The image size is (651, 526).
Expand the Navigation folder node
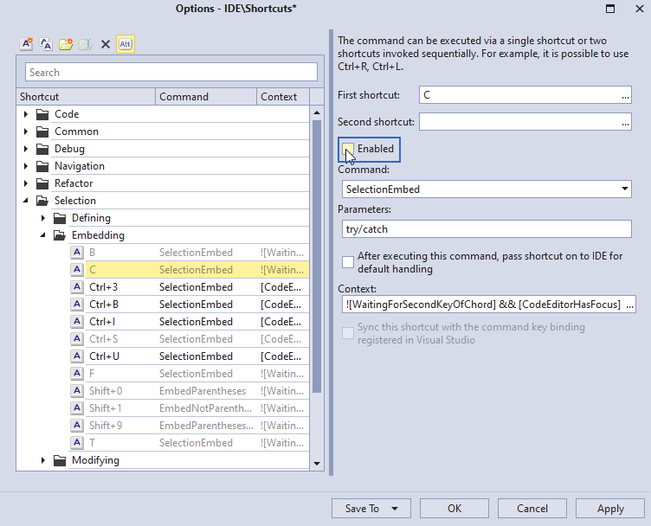coord(26,166)
